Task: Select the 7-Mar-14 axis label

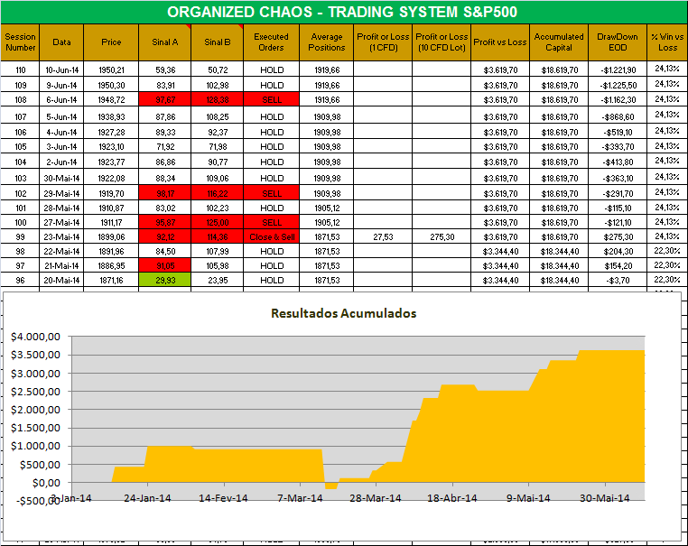Action: click(x=300, y=498)
